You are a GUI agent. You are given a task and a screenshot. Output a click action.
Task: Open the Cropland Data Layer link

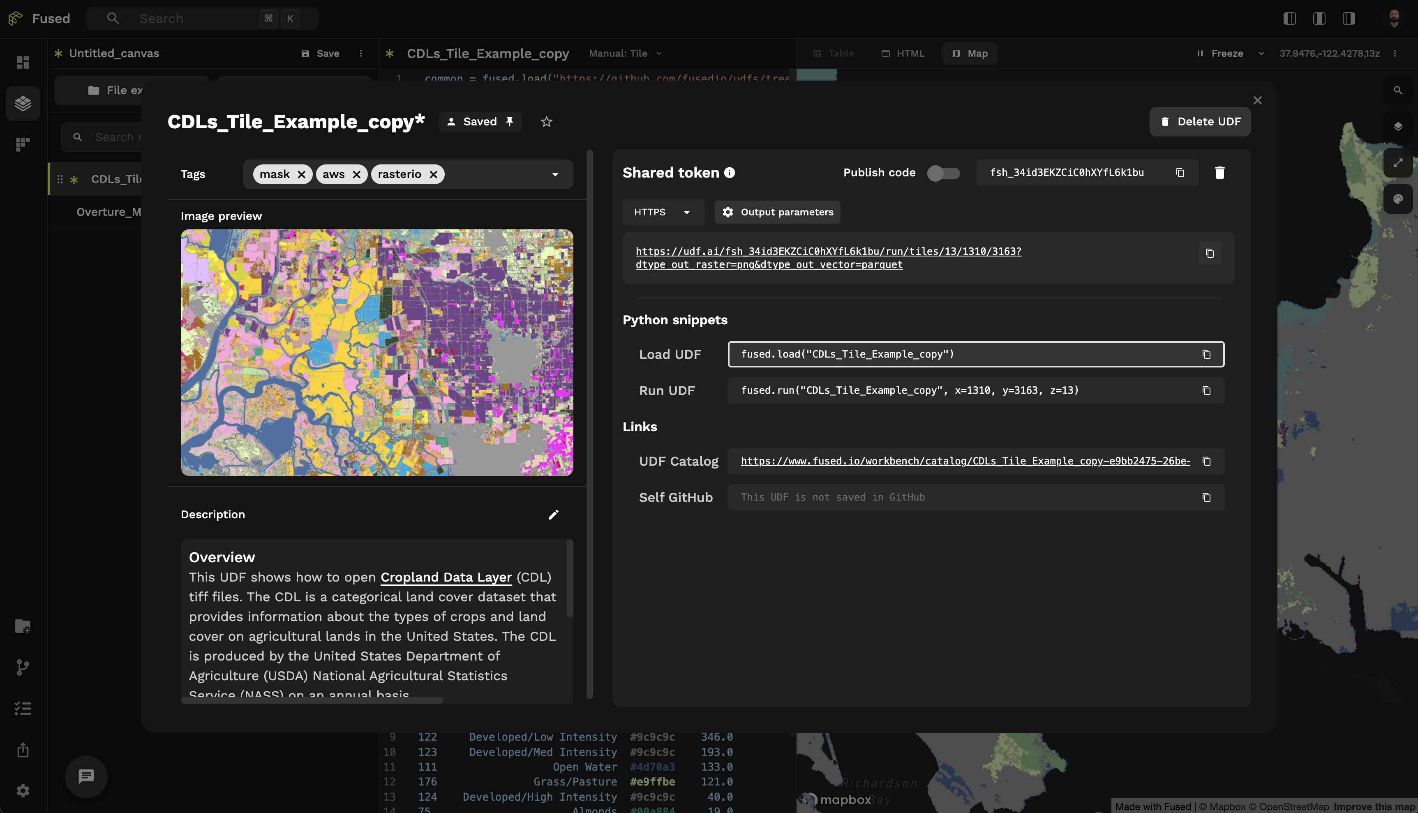coord(446,577)
